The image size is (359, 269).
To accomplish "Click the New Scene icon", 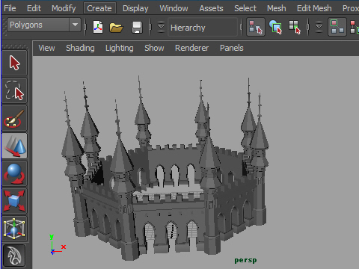I will 98,27.
